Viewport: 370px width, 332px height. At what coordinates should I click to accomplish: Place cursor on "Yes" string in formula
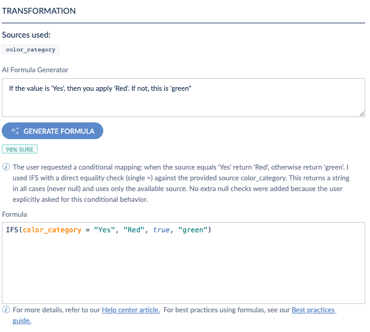click(x=104, y=230)
